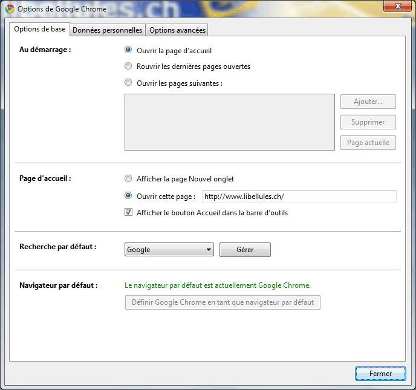Click the Page d'accueil label

[45, 178]
